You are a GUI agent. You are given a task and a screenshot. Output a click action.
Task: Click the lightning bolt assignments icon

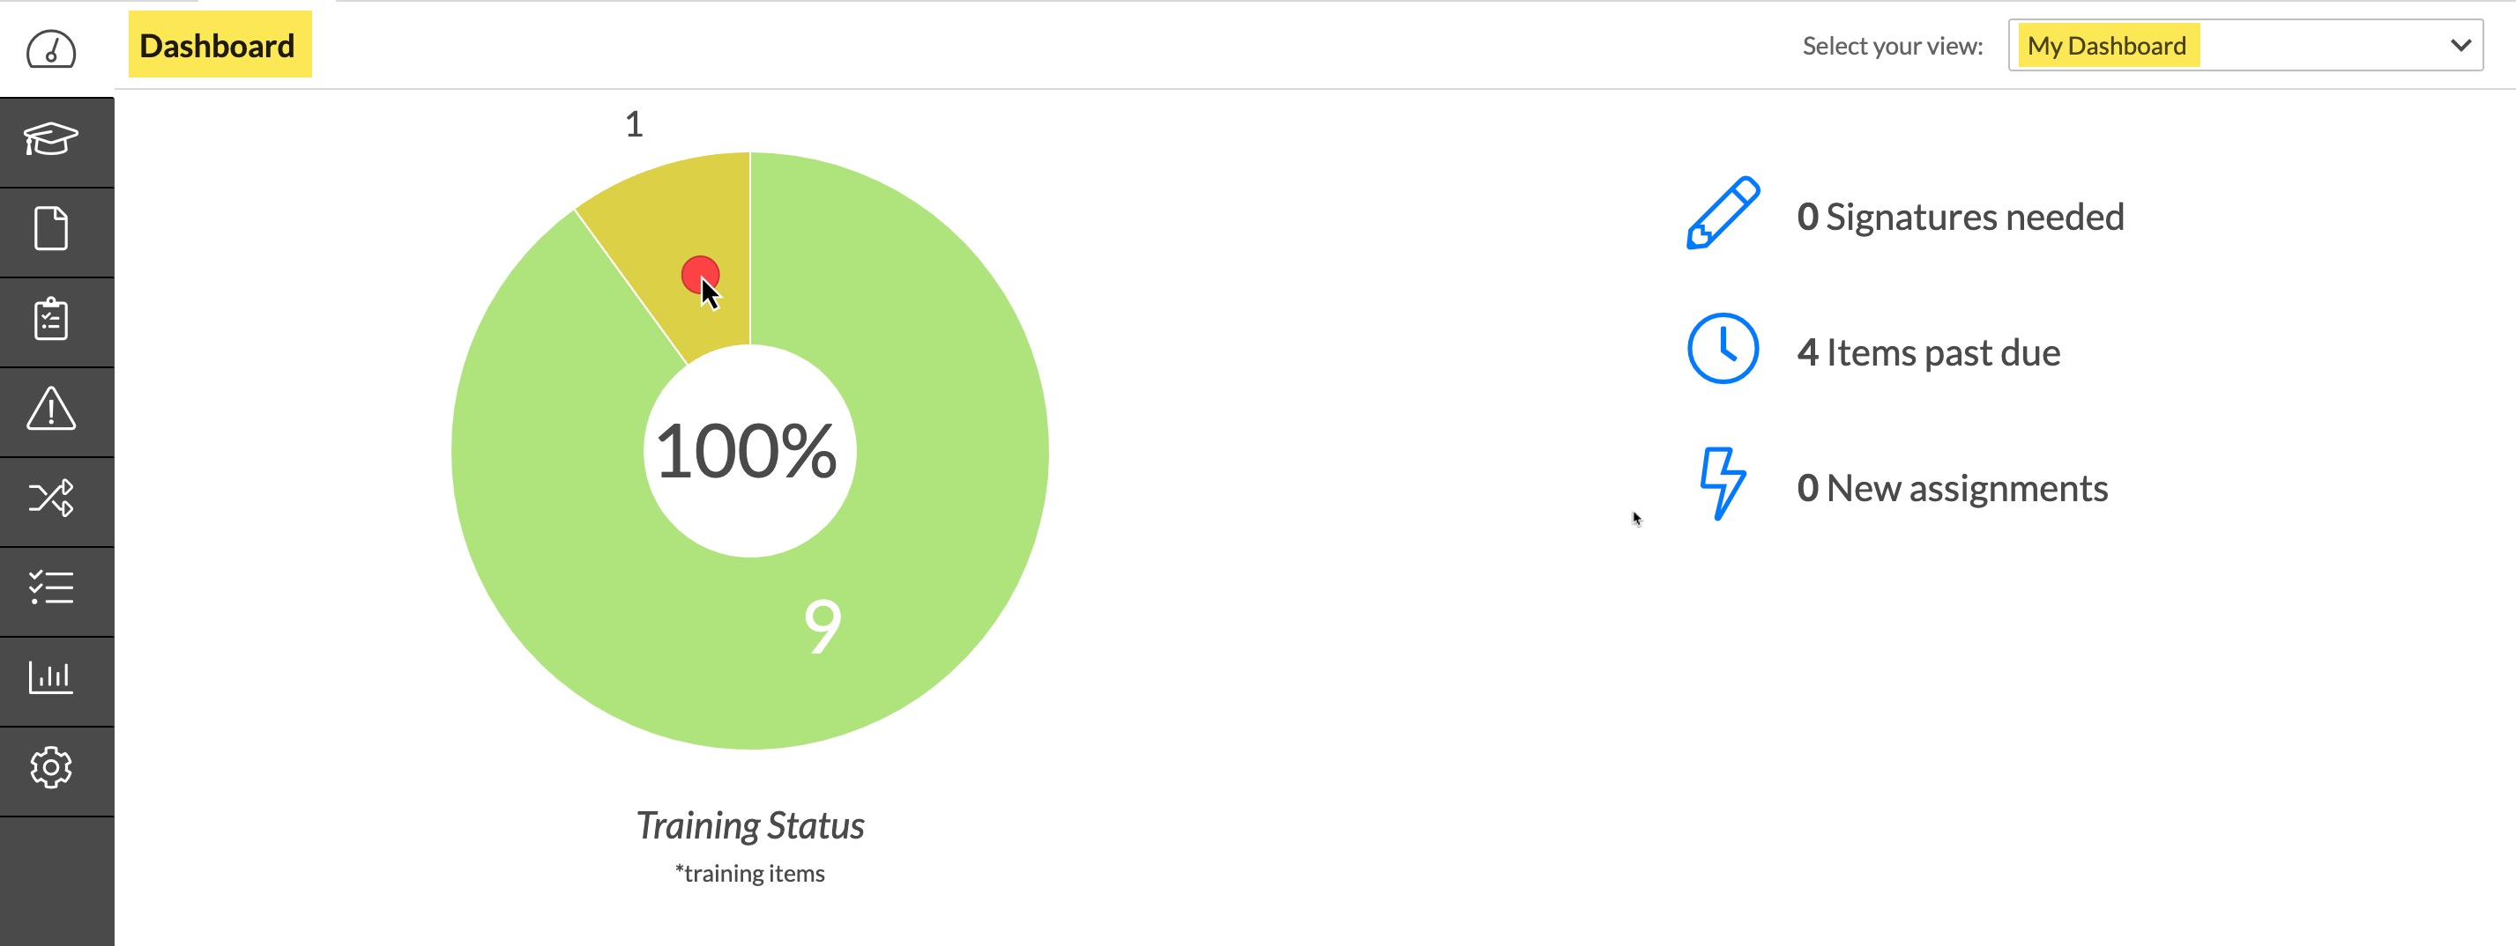[1723, 484]
